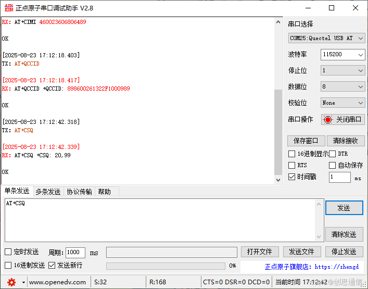Screen dimensions: 368x289
Task: Open the 校验位 None parity dropdown
Action: tap(342, 103)
